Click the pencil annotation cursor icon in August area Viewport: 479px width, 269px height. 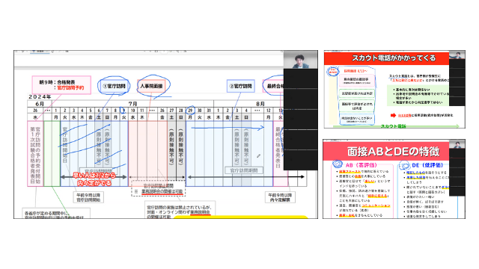[x=258, y=156]
